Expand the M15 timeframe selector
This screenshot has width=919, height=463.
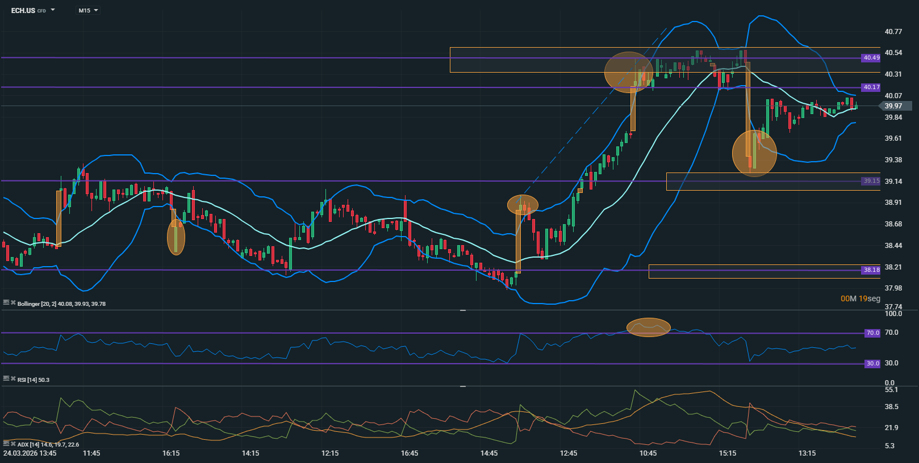pos(89,10)
